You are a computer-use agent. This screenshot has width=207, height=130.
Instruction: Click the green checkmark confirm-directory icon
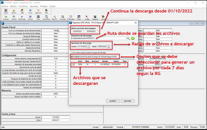132,39
